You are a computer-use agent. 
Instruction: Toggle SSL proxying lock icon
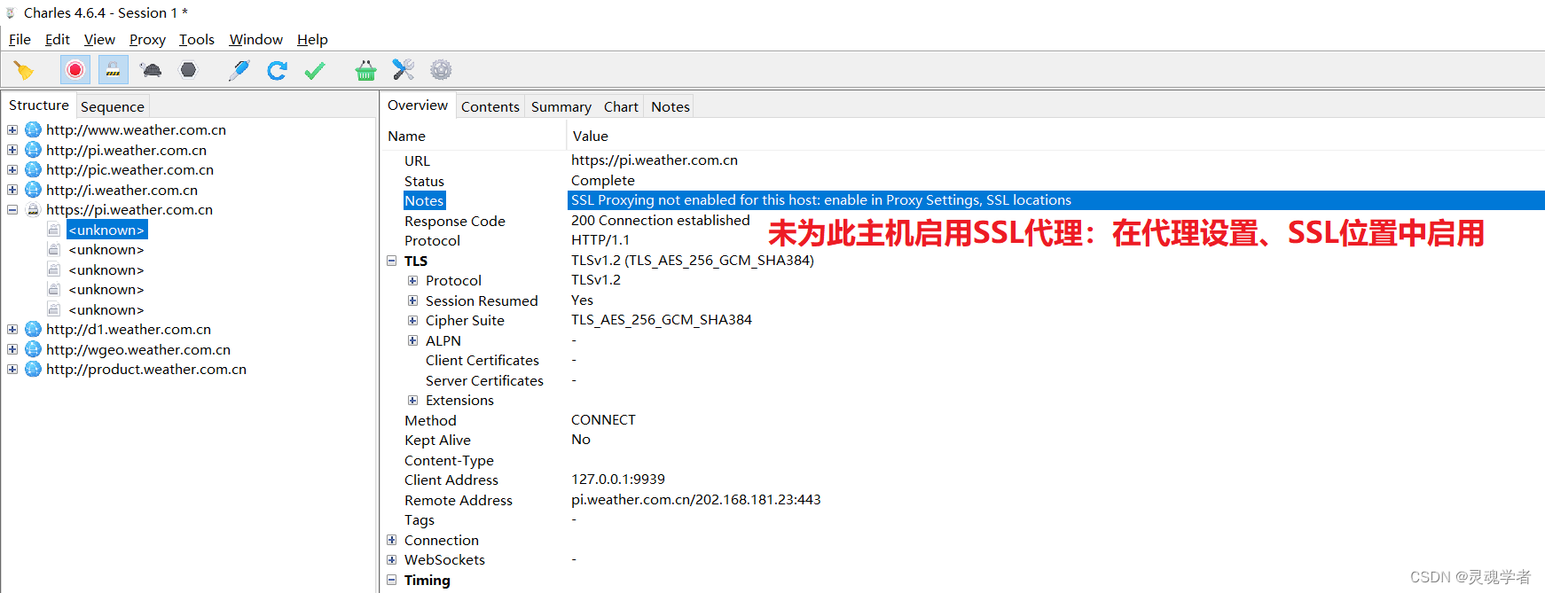point(113,70)
